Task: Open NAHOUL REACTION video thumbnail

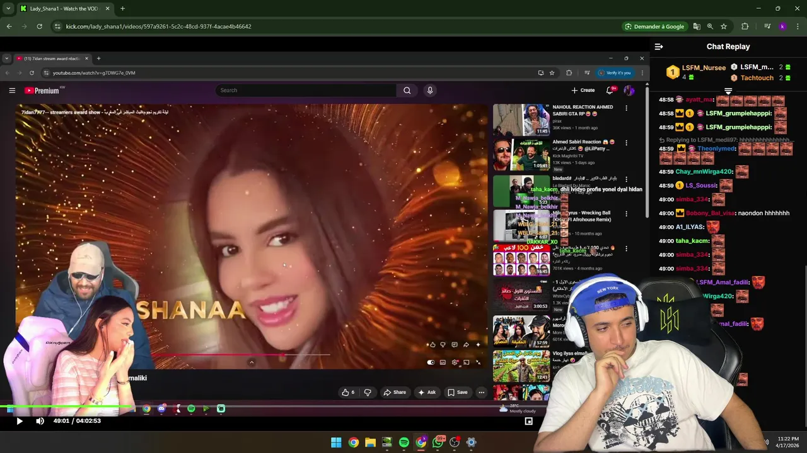Action: (521, 120)
